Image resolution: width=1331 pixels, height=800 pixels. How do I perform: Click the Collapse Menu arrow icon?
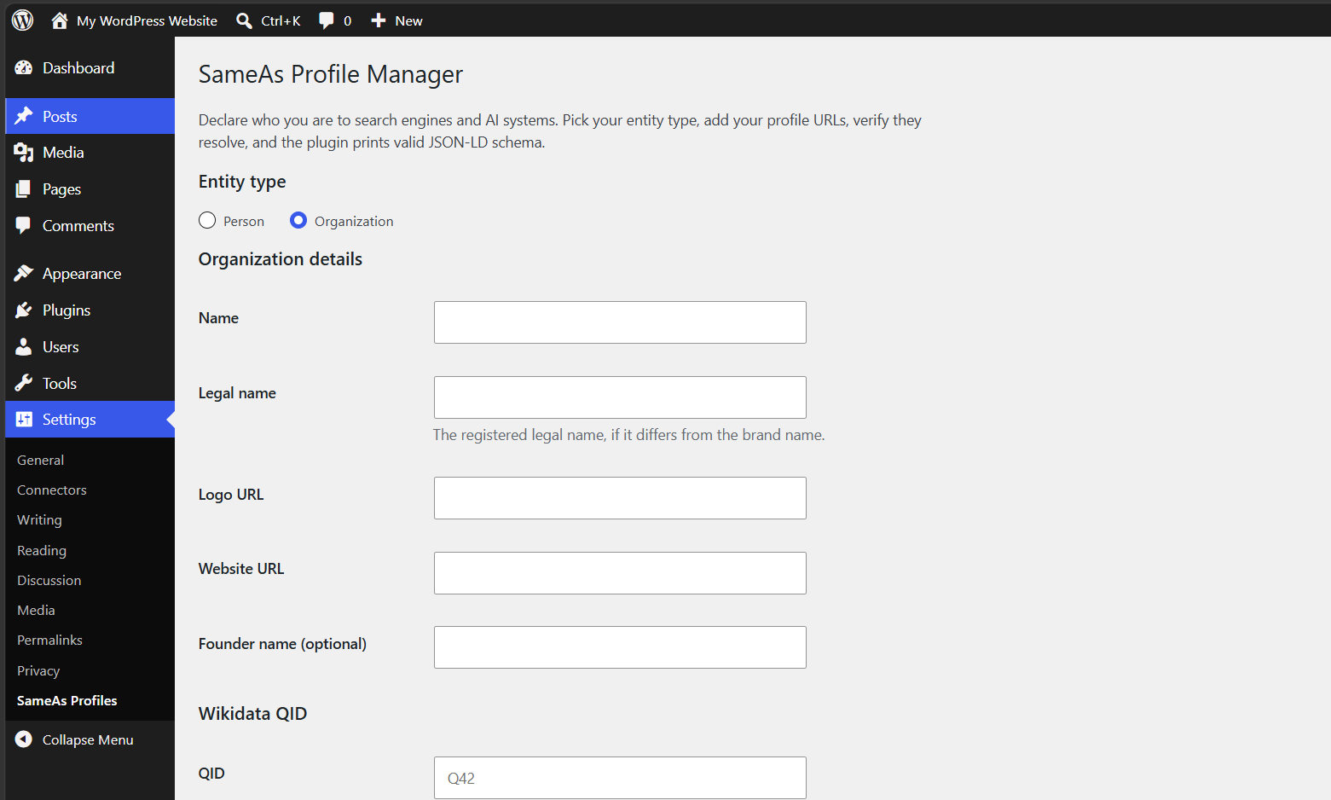pyautogui.click(x=24, y=739)
